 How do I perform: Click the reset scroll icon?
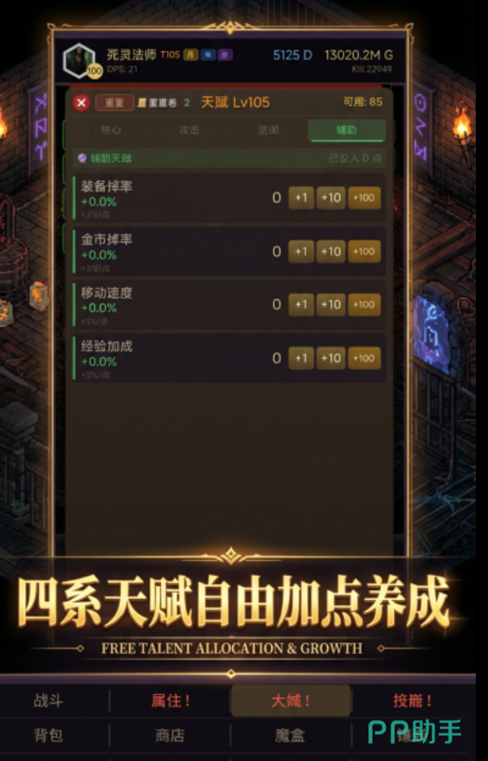[x=142, y=103]
